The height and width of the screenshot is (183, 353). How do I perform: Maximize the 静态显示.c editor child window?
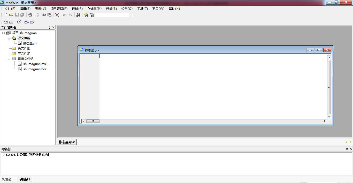pyautogui.click(x=319, y=50)
